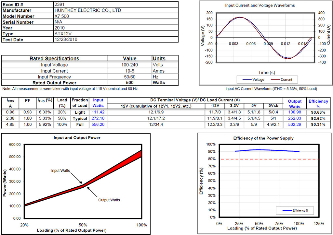
Task: Click the 92.62% efficiency cell
Action: coord(318,118)
